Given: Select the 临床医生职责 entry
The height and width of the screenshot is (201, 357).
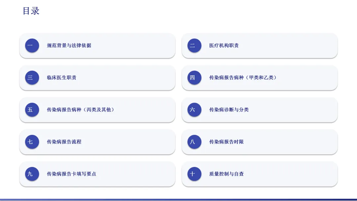Looking at the screenshot, I should point(61,78).
